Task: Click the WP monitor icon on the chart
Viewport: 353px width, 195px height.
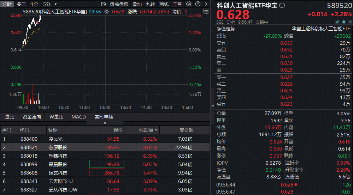Action: click(x=206, y=11)
